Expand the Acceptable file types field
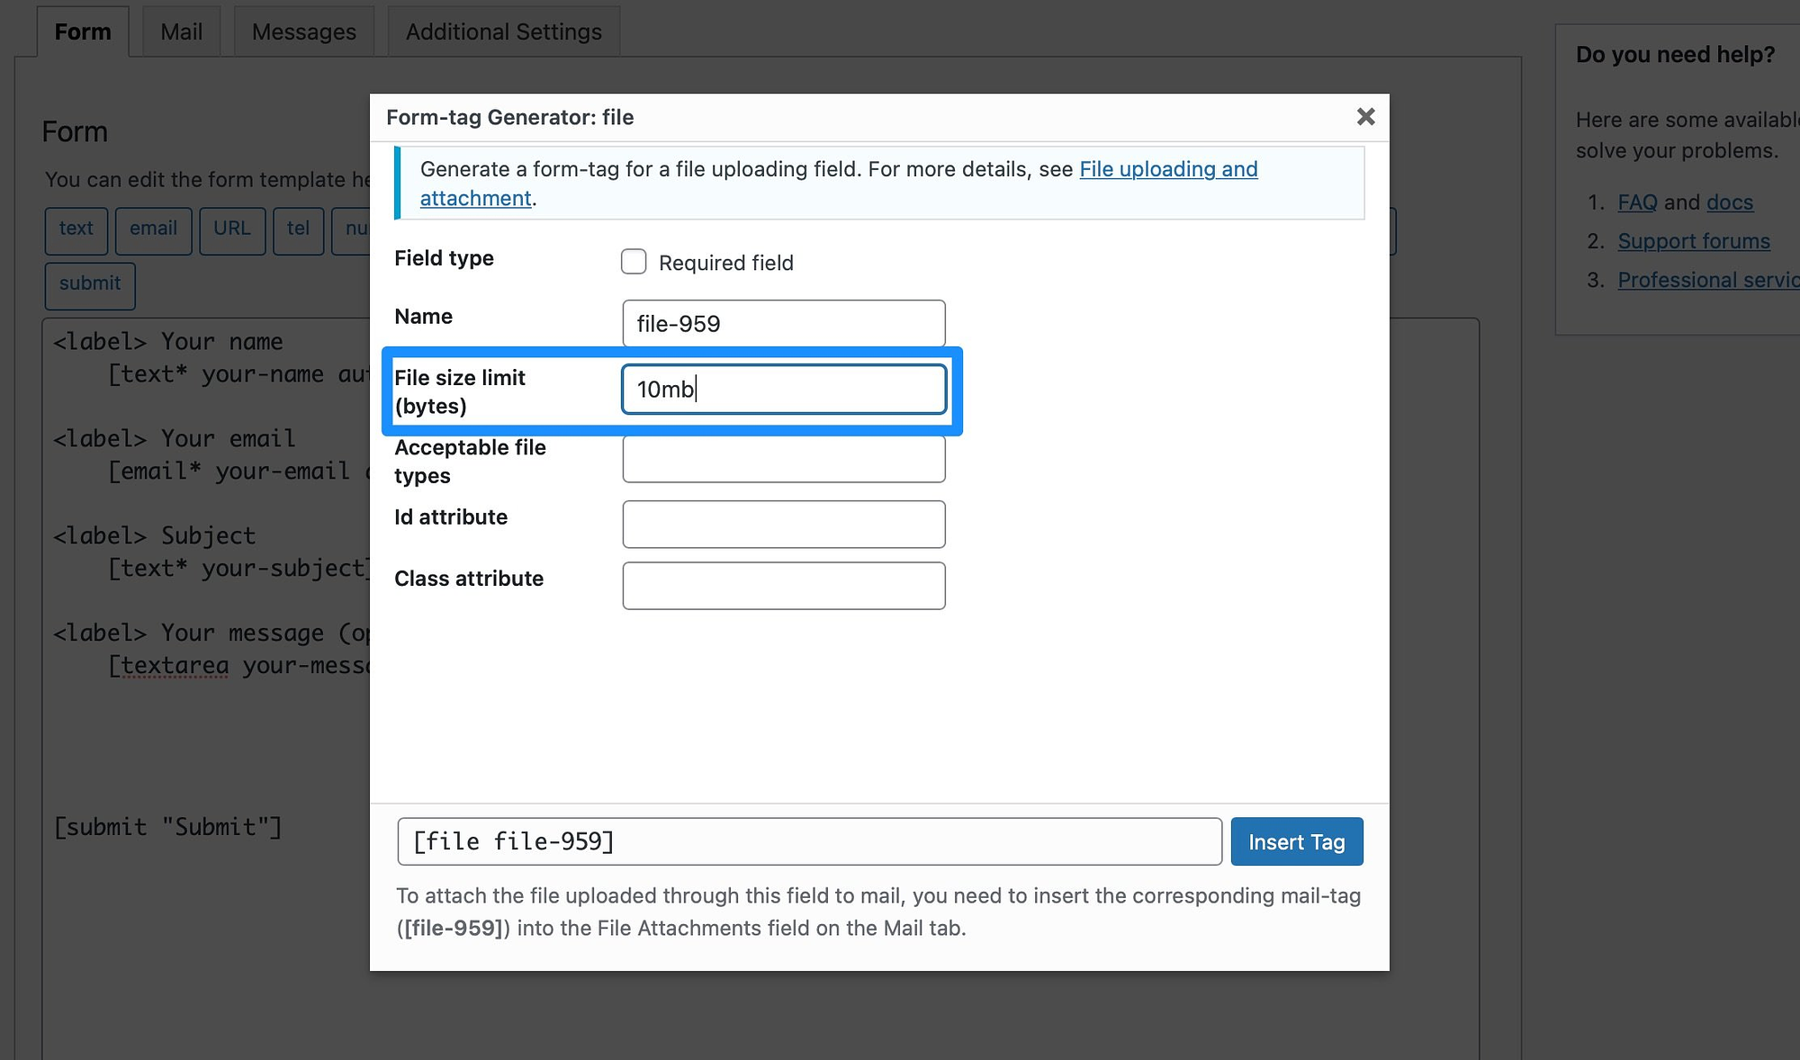1800x1060 pixels. pos(784,458)
